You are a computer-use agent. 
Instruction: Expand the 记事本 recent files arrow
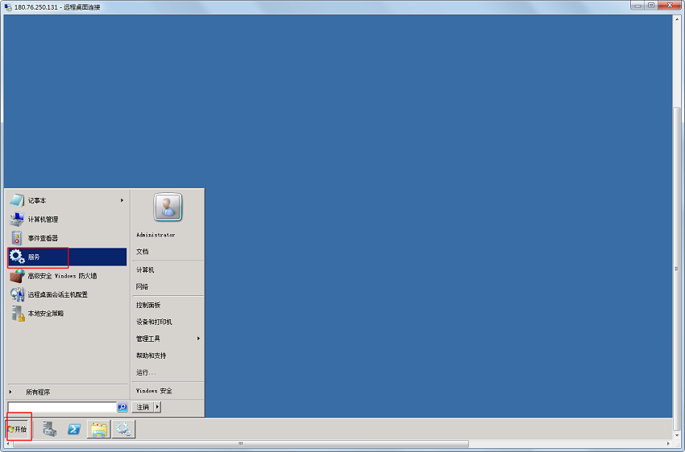tap(122, 200)
